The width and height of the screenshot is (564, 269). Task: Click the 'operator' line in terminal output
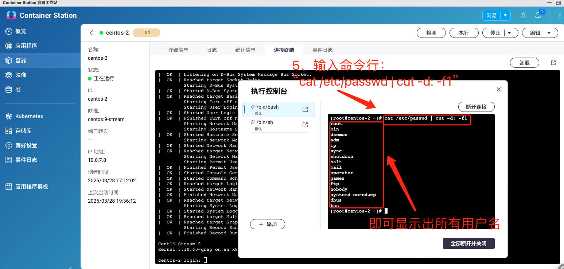click(342, 173)
